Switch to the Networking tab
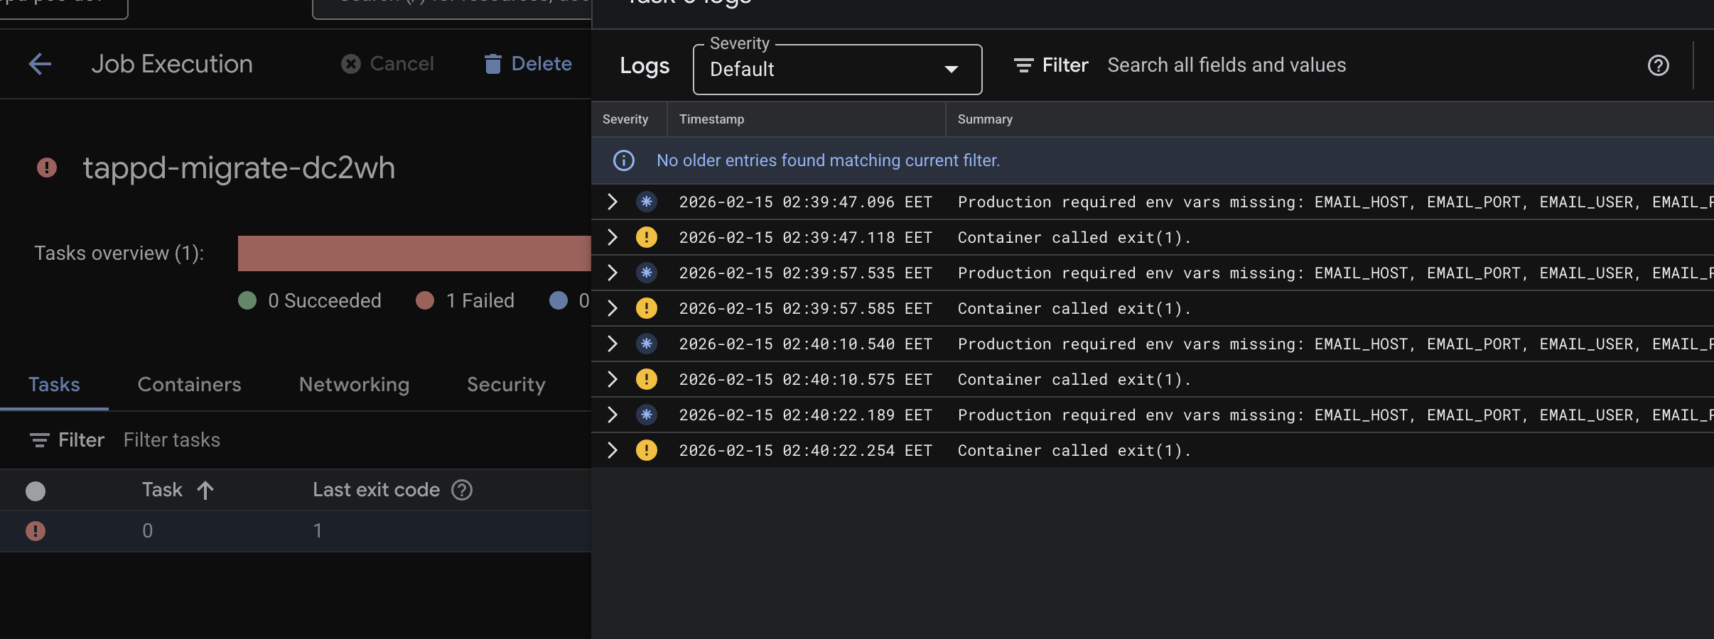Screen dimensions: 1714x639 [354, 385]
